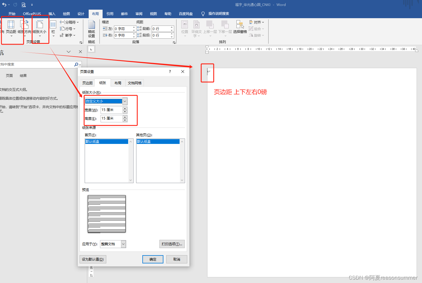Click the 其他页 list scrollbar
This screenshot has height=283, width=422.
[x=182, y=161]
